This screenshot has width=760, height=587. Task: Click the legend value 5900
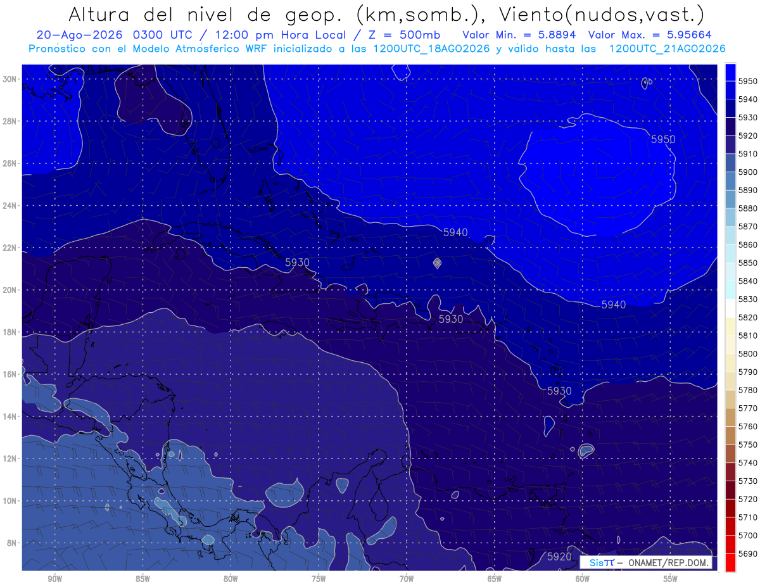(748, 172)
